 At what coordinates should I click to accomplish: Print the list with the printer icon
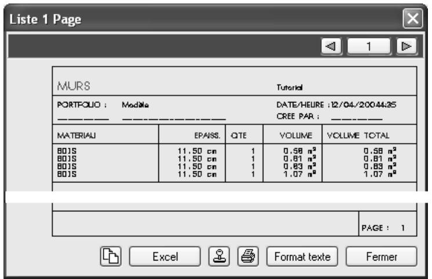[248, 256]
